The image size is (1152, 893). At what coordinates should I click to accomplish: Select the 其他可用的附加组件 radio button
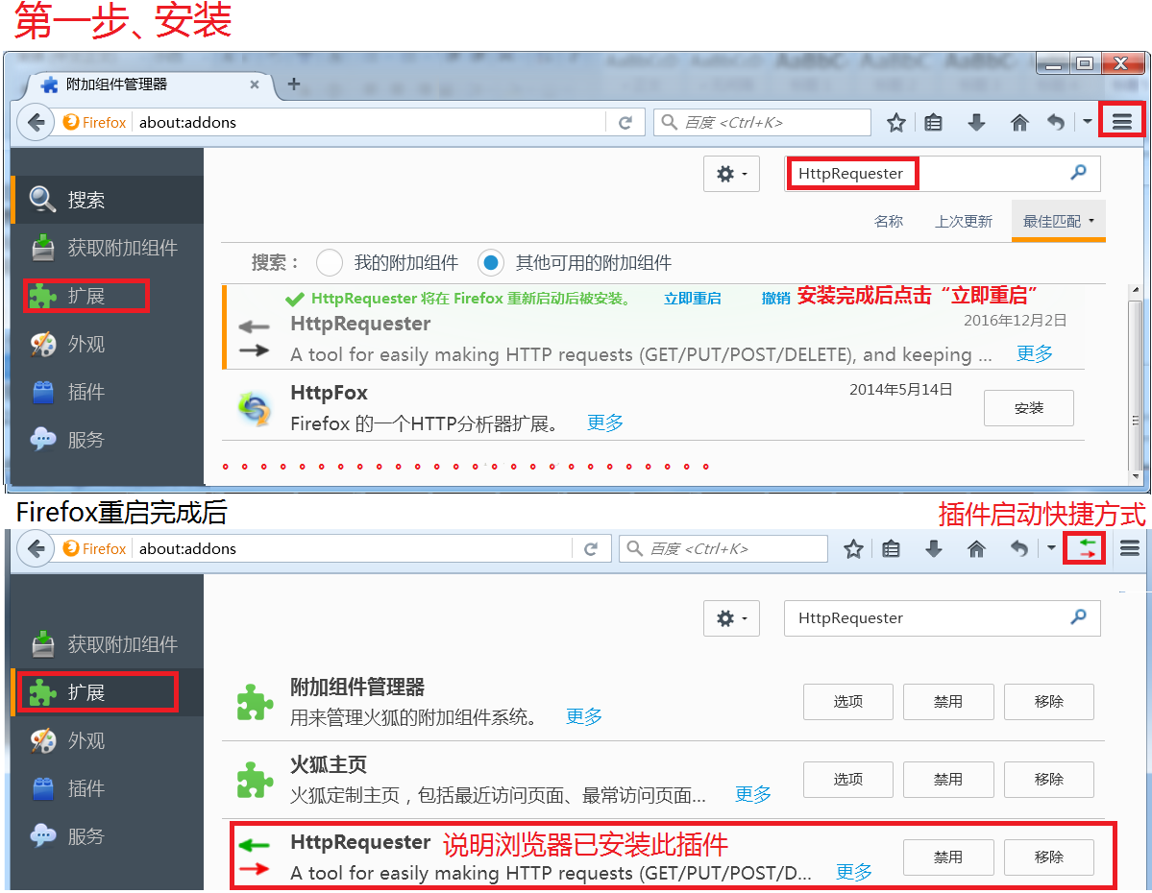click(x=491, y=262)
